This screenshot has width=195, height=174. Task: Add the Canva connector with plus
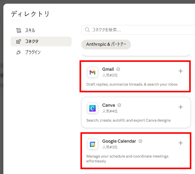click(x=181, y=107)
